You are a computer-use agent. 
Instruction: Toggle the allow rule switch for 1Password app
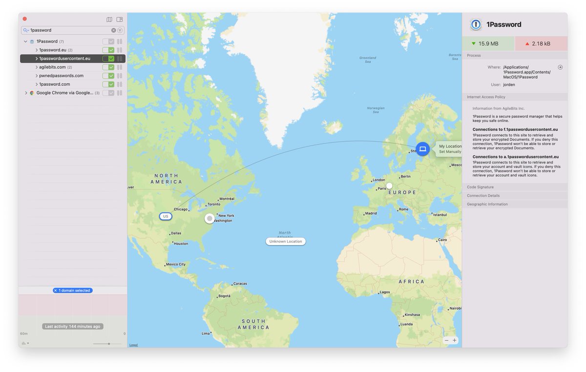108,41
